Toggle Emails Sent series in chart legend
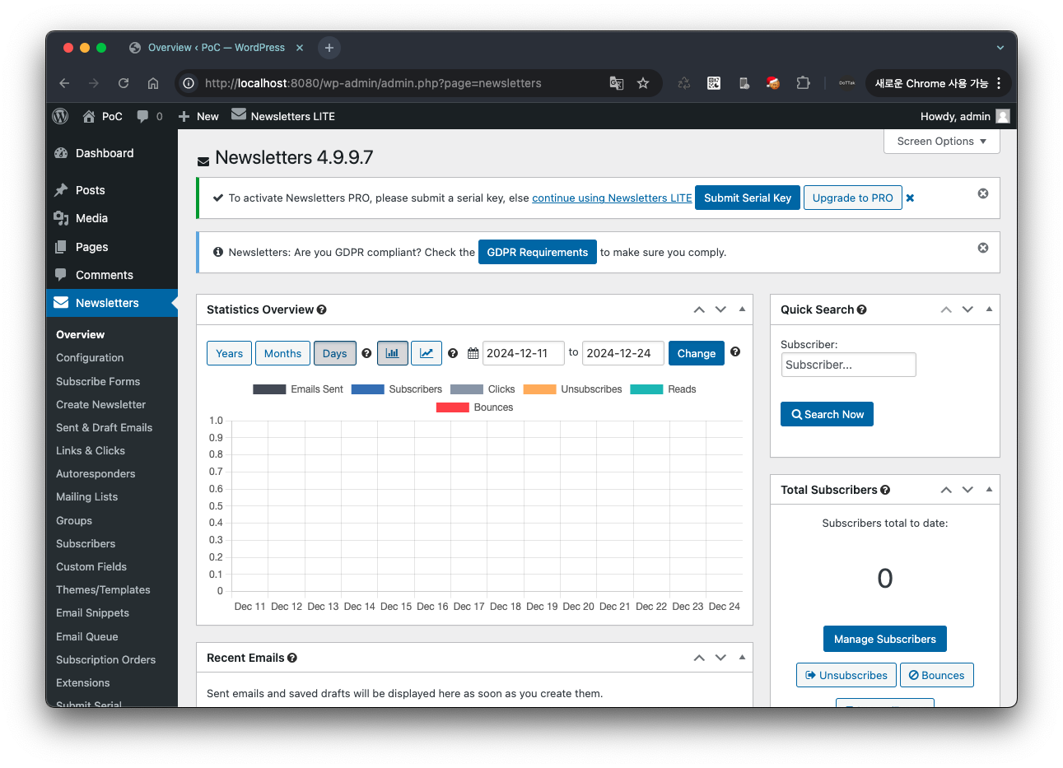The width and height of the screenshot is (1063, 768). coord(298,389)
